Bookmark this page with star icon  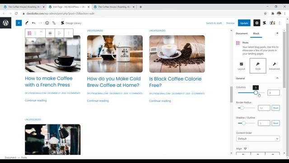tap(265, 14)
